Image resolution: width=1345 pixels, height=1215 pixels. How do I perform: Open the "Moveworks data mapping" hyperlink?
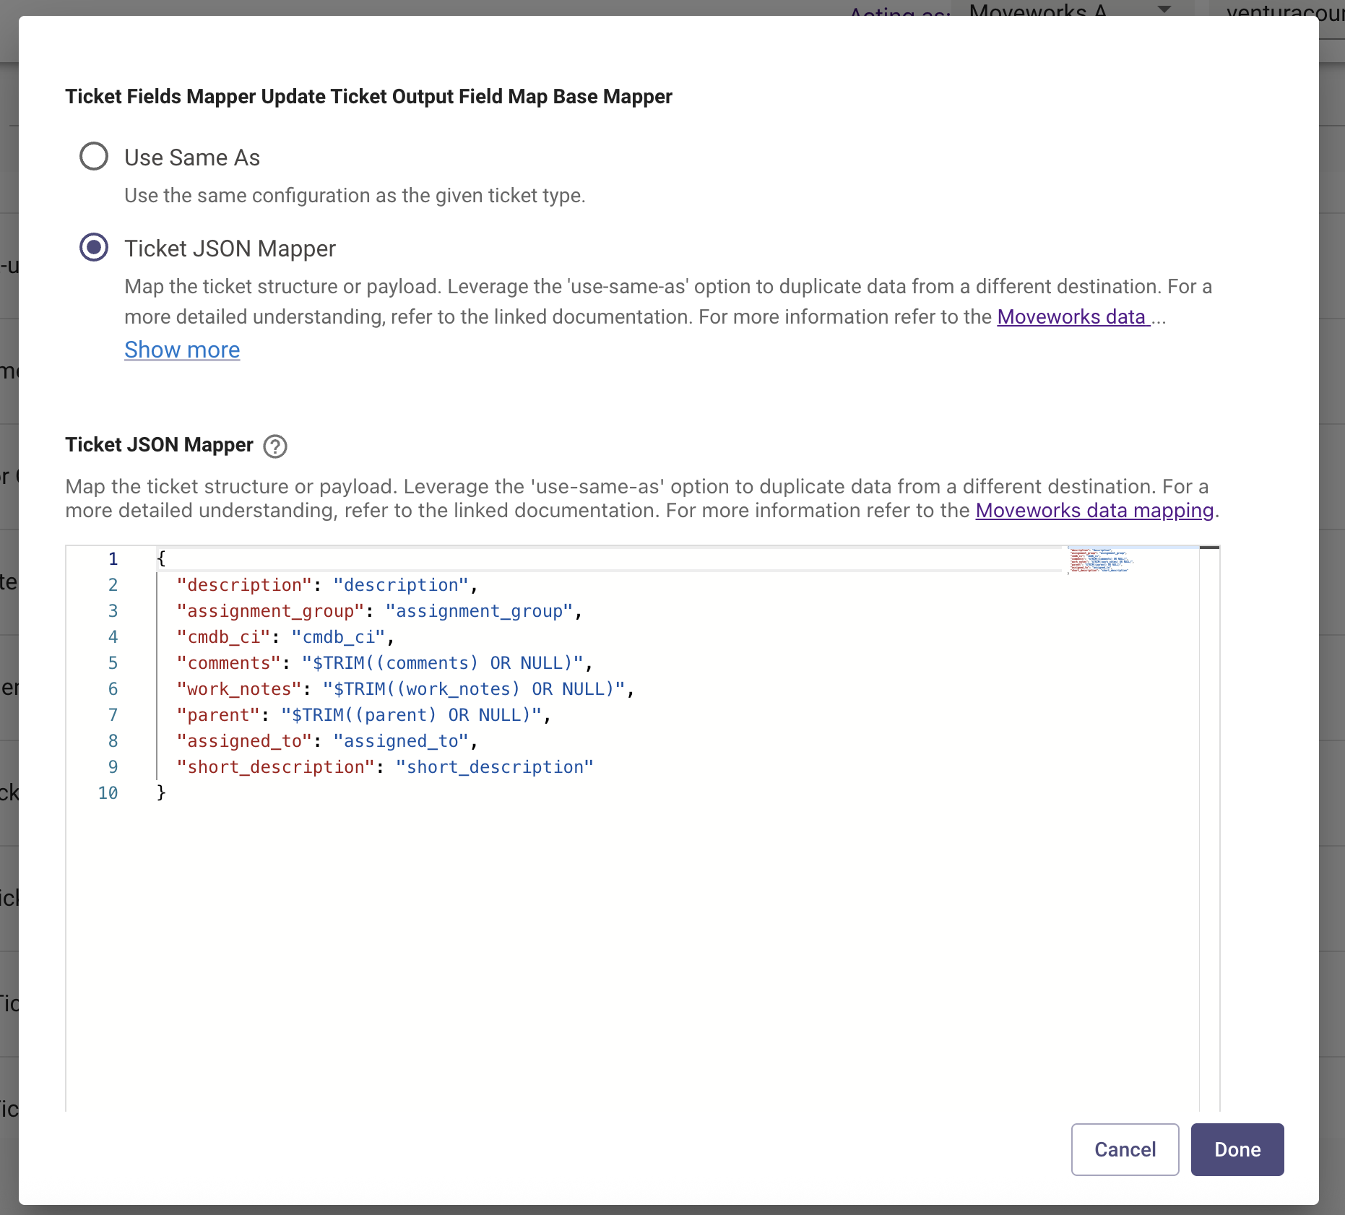(x=1094, y=510)
